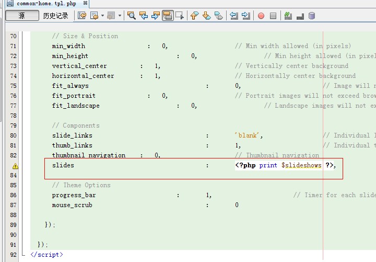
Task: Click the // Theme Options comment
Action: click(81, 185)
